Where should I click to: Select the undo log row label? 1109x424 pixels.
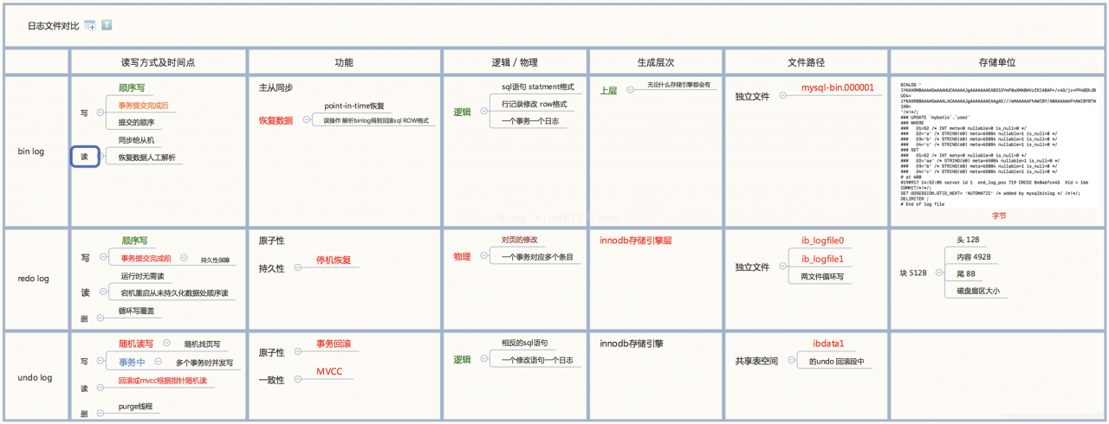36,377
